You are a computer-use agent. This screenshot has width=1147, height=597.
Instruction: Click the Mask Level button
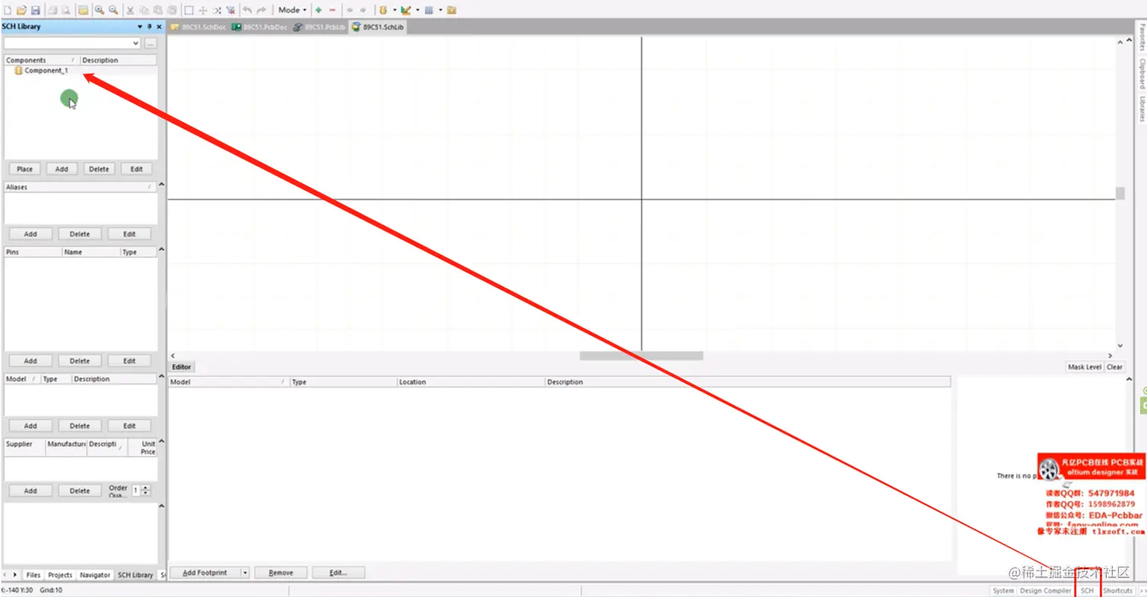click(1084, 366)
